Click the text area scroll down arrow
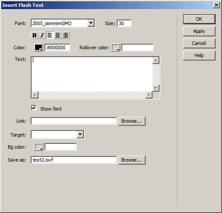The height and width of the screenshot is (213, 222). tap(156, 88)
